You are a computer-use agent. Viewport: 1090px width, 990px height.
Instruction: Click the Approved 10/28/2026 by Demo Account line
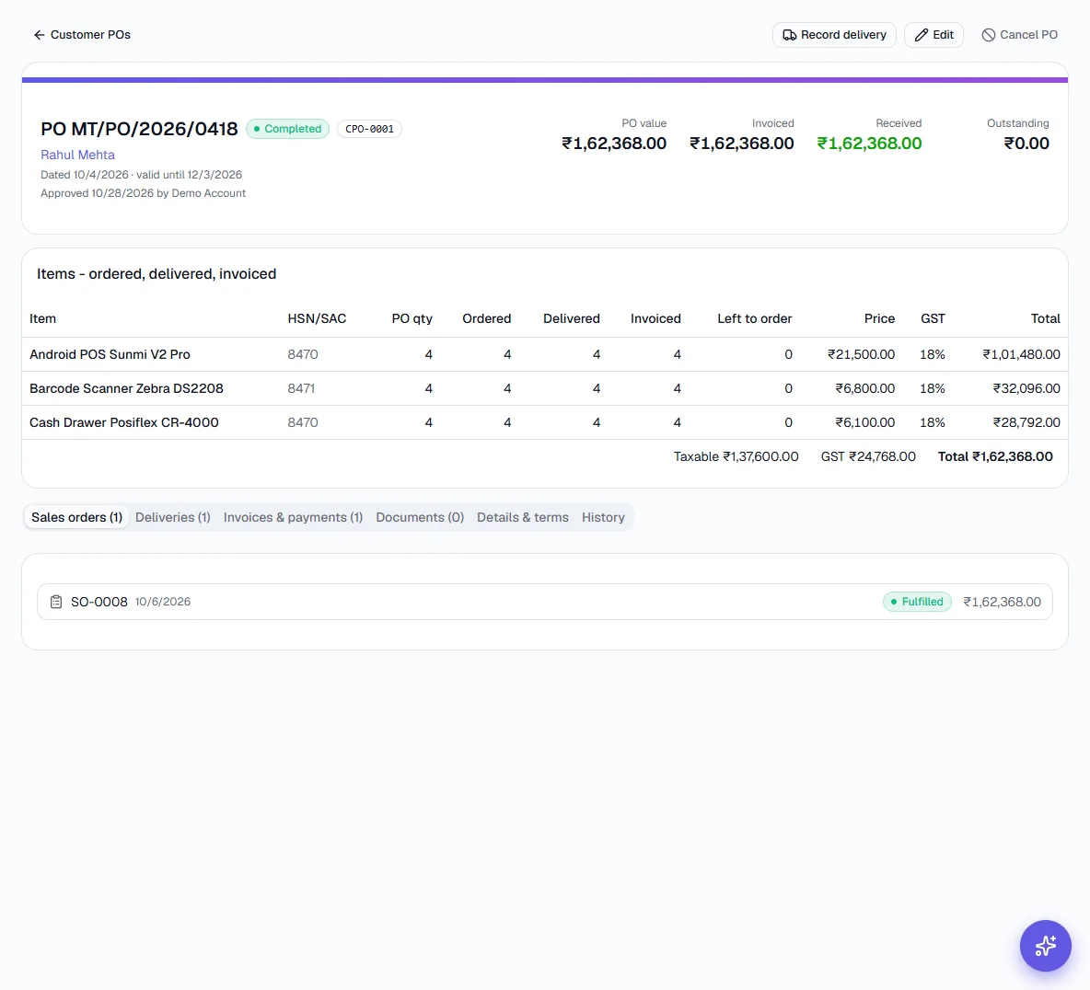coord(144,193)
